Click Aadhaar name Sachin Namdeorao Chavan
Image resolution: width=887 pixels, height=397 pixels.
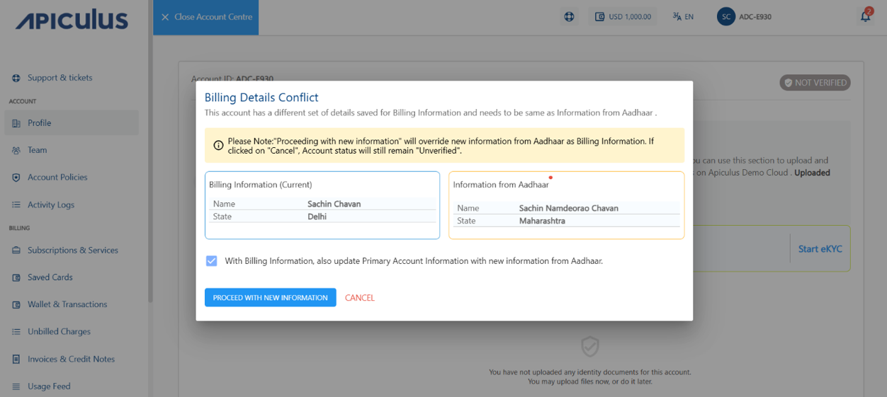pos(569,208)
